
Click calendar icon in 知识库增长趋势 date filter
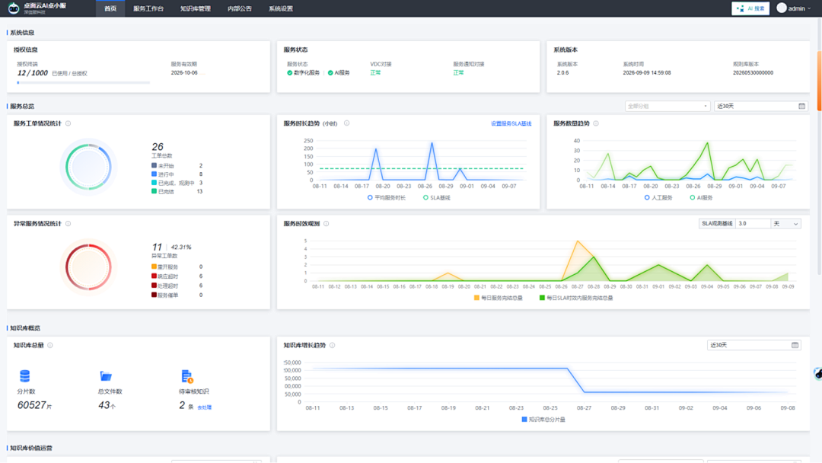[x=795, y=345]
